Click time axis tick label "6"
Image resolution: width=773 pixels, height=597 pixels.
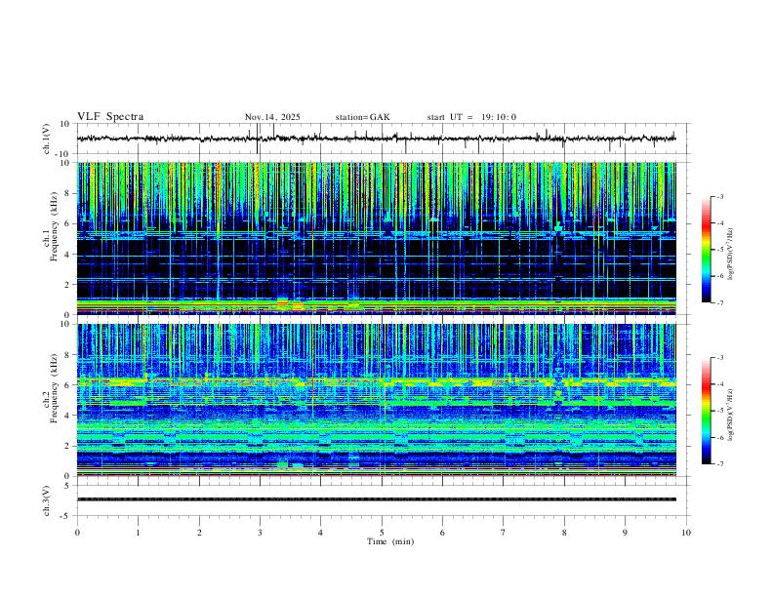(443, 533)
